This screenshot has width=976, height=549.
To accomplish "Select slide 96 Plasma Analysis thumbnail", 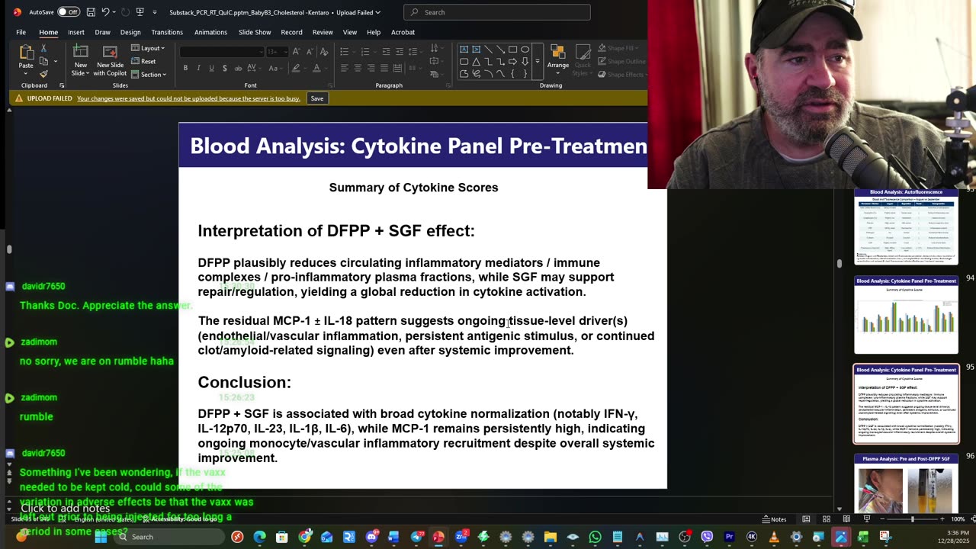I will [906, 483].
